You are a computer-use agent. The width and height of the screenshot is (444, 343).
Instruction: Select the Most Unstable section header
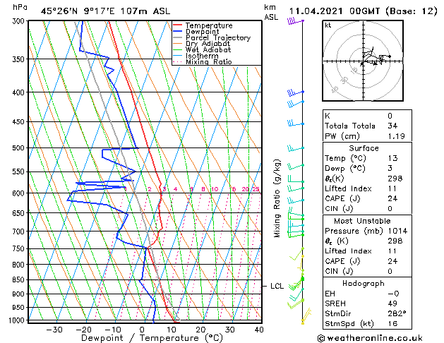coord(362,221)
